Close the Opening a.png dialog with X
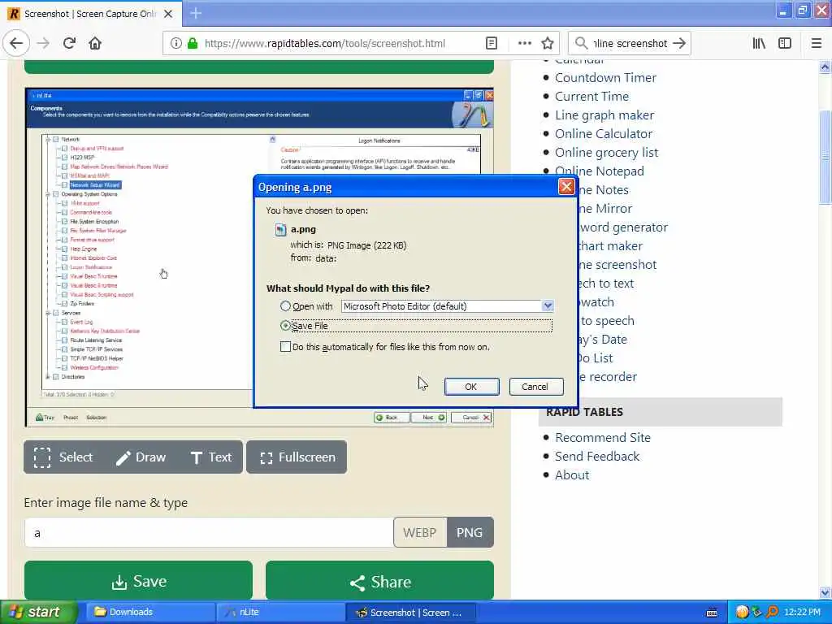The height and width of the screenshot is (624, 832). pyautogui.click(x=566, y=186)
